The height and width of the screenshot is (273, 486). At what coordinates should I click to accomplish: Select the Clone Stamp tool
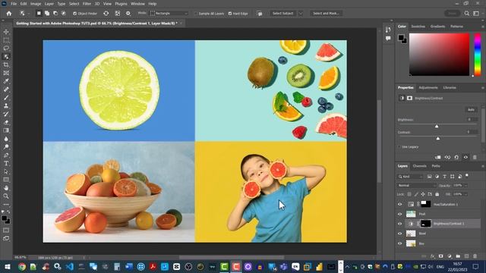coord(6,106)
